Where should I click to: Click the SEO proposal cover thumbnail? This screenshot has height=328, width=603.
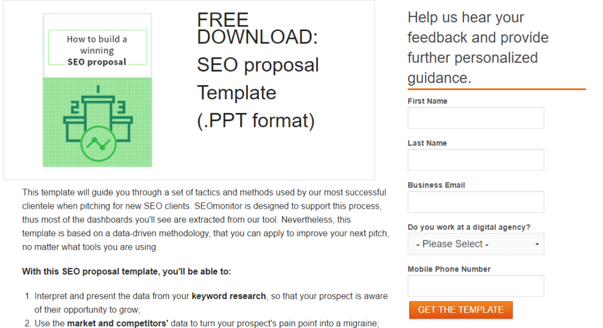(x=97, y=91)
